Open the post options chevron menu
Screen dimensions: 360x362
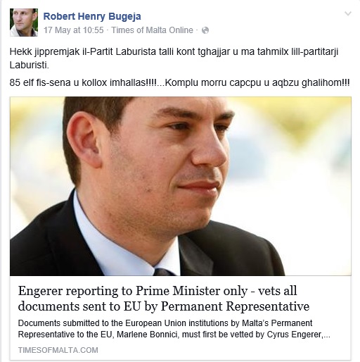coord(348,13)
